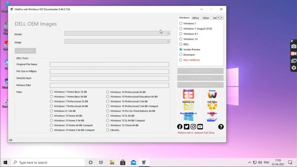Click the ENG language indicator
The width and height of the screenshot is (297, 167).
click(x=266, y=162)
